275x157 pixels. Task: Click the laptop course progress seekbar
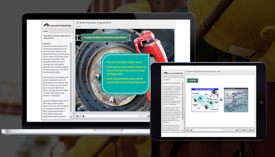coord(116,116)
